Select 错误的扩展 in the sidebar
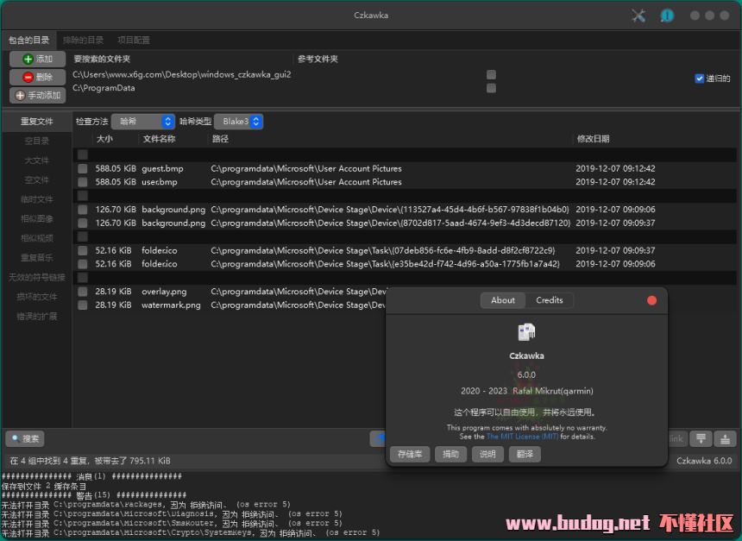The width and height of the screenshot is (742, 541). 37,316
